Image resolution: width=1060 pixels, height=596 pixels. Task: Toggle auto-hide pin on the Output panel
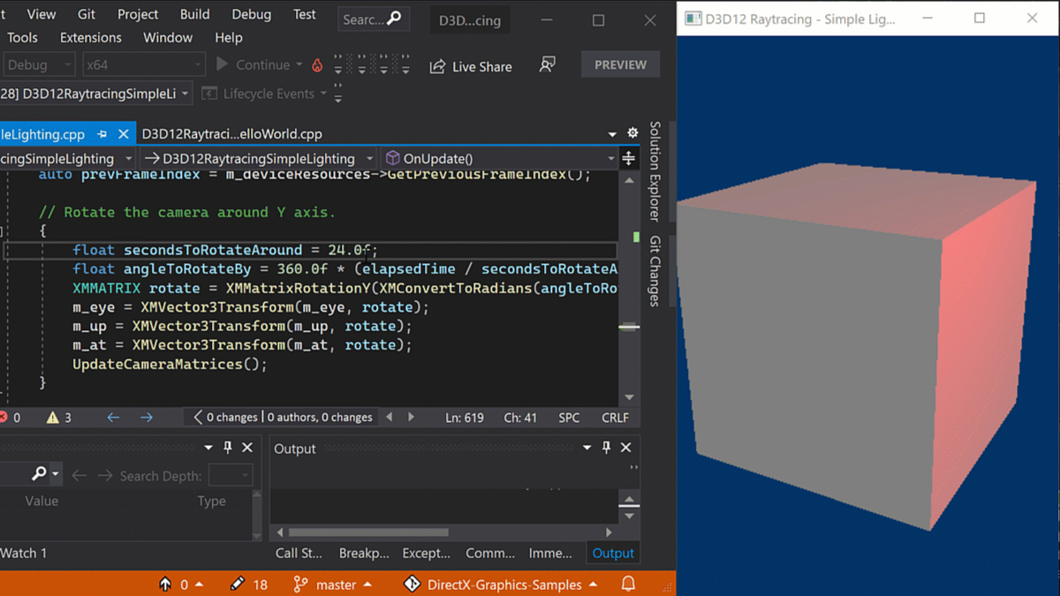(x=606, y=448)
